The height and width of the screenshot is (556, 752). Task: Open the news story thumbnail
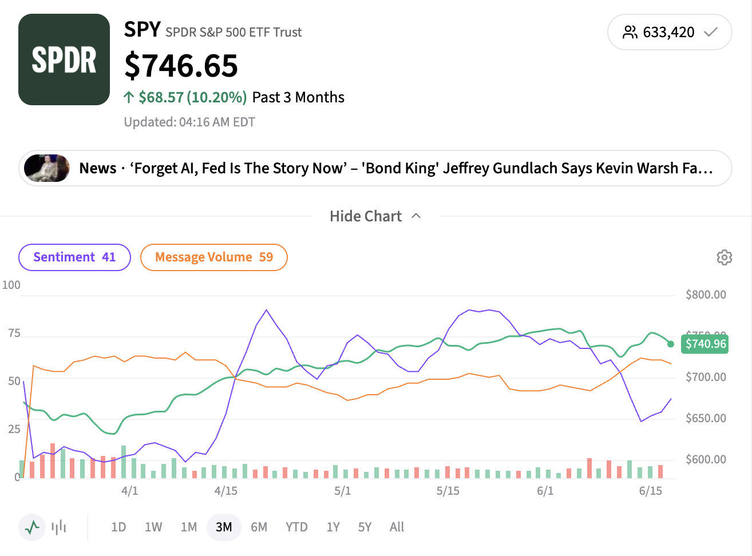[x=47, y=168]
